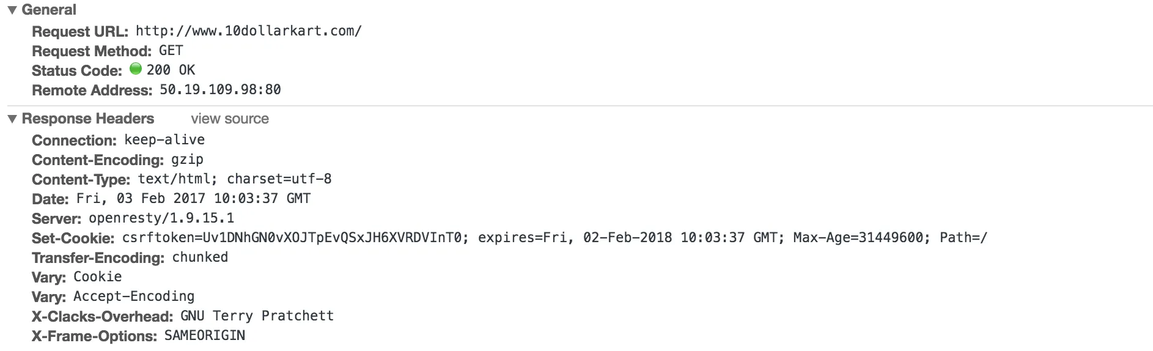Image resolution: width=1153 pixels, height=351 pixels.
Task: Click the Request URL value 10dollarkart.com
Action: coord(248,31)
